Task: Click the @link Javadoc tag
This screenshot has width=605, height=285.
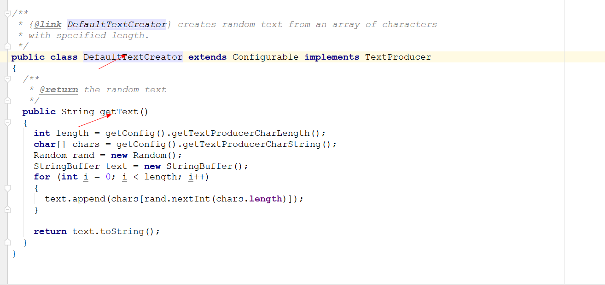Action: pyautogui.click(x=48, y=24)
